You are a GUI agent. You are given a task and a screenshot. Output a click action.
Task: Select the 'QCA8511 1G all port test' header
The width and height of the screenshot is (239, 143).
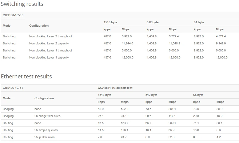point(115,88)
